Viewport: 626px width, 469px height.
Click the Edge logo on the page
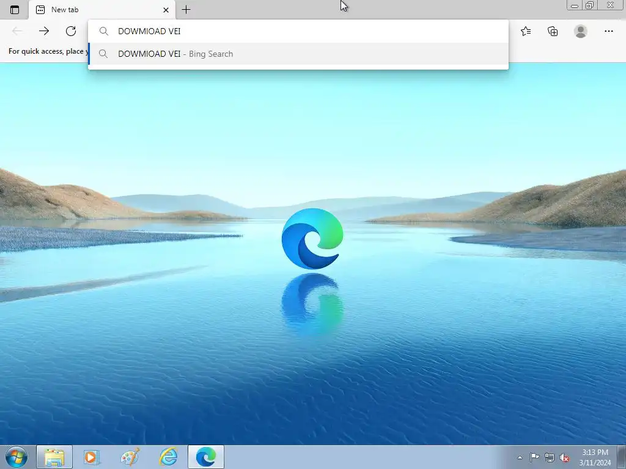click(x=312, y=239)
